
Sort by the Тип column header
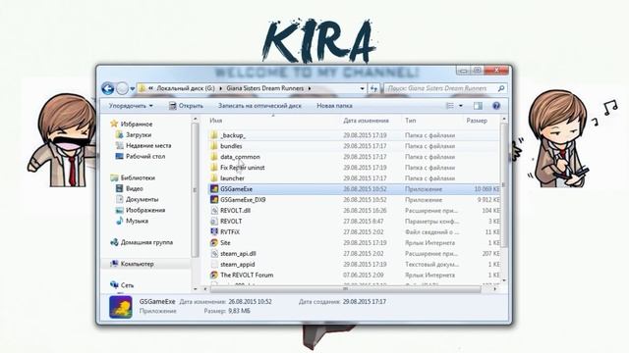click(x=411, y=121)
